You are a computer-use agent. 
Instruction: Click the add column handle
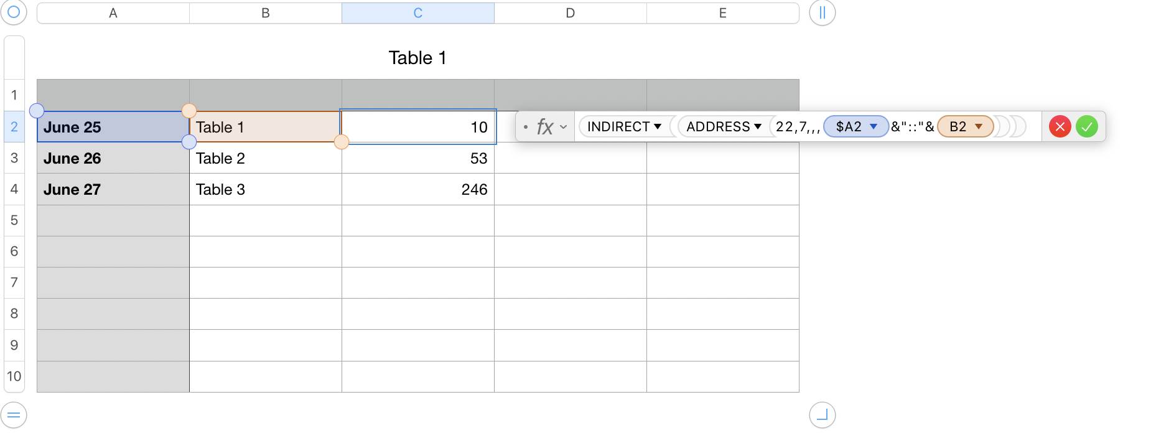[822, 12]
